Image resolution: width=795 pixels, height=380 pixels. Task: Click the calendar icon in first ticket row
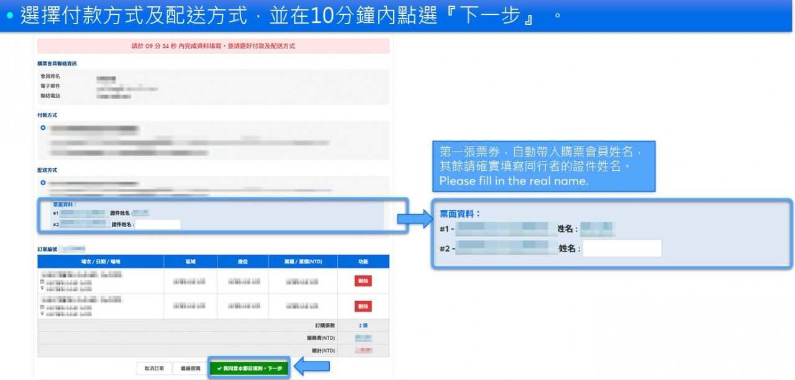[42, 281]
